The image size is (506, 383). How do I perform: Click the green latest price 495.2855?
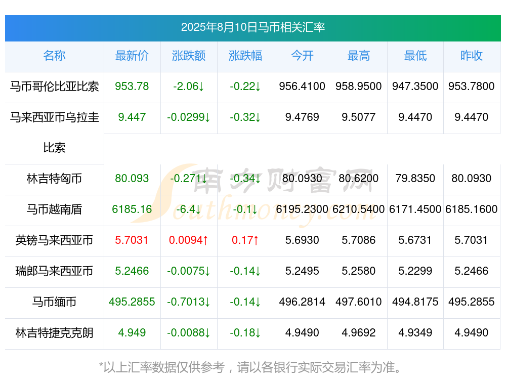point(132,302)
